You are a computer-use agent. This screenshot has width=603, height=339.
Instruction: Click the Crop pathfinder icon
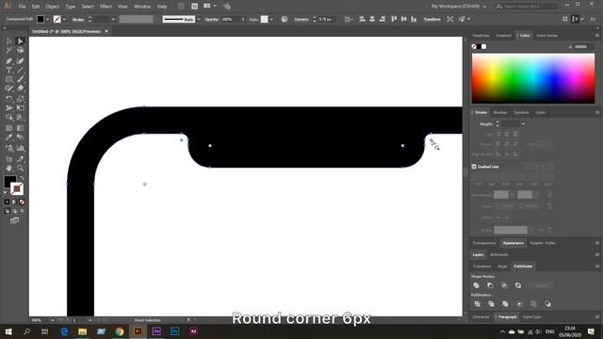coord(519,304)
